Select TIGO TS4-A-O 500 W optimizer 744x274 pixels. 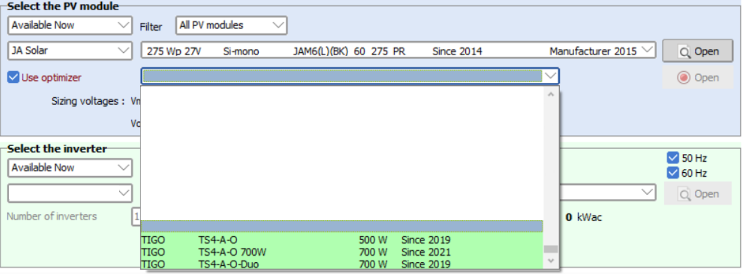click(x=342, y=240)
